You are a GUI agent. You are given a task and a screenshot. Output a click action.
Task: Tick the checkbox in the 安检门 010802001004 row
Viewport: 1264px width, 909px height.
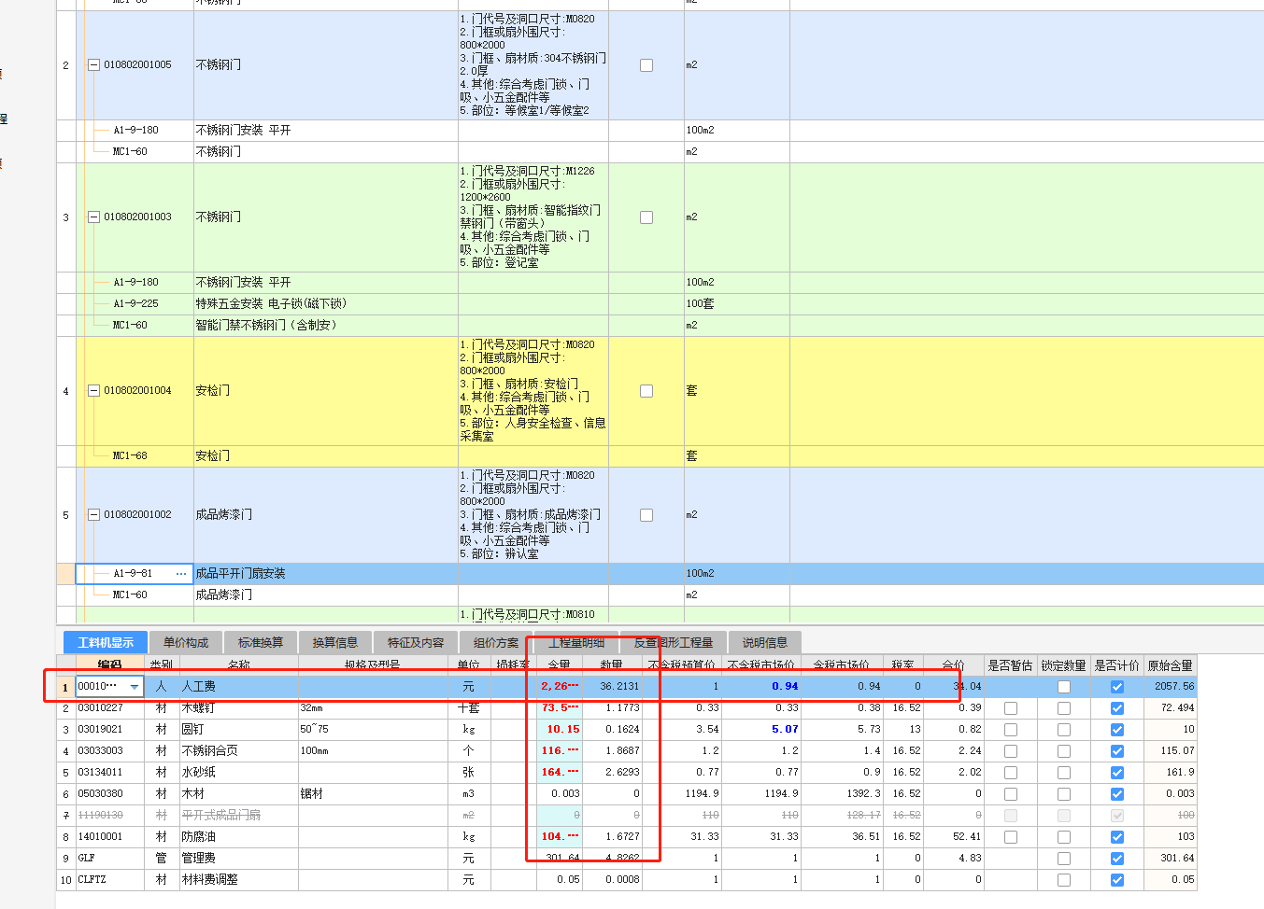pos(646,391)
